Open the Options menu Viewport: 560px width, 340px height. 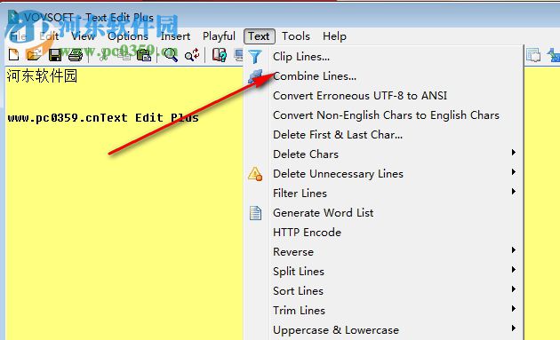click(x=128, y=36)
